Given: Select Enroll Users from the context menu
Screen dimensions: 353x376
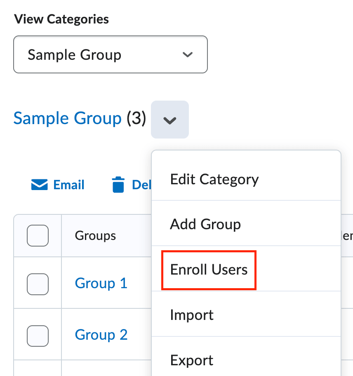Looking at the screenshot, I should pos(208,270).
